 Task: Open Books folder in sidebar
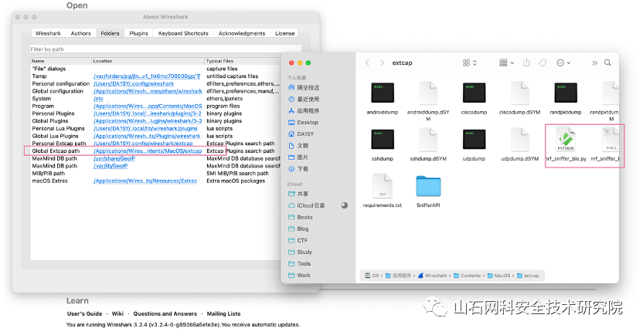tap(301, 217)
